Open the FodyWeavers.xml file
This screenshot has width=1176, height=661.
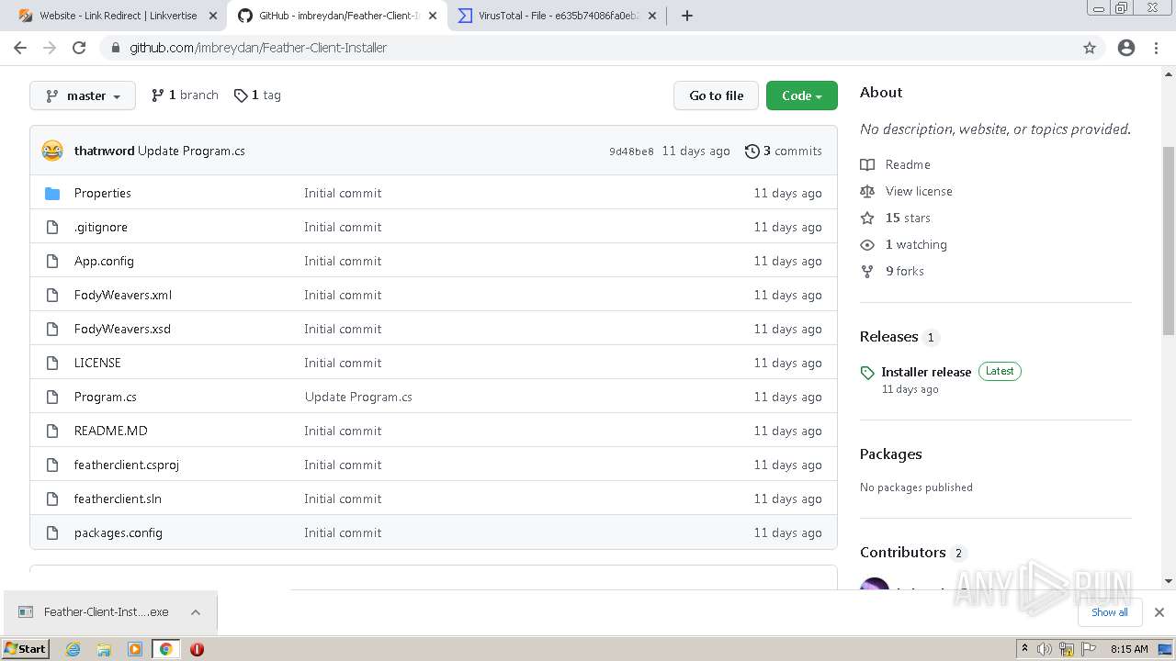(123, 295)
